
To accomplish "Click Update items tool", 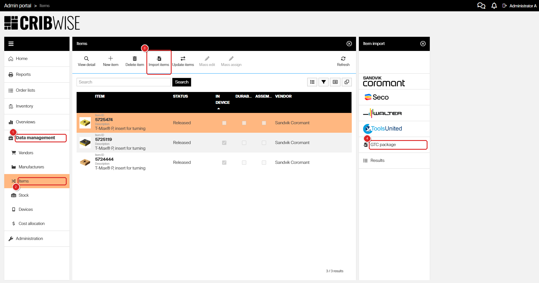I will [x=183, y=61].
